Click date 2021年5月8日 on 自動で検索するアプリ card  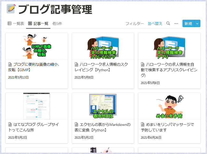coord(150,83)
